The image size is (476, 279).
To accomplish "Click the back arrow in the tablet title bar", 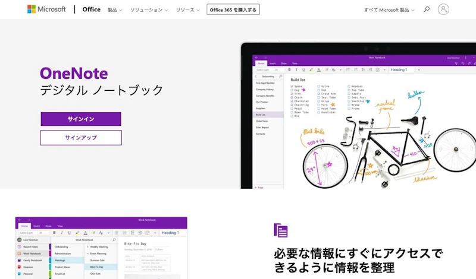I will [x=256, y=58].
